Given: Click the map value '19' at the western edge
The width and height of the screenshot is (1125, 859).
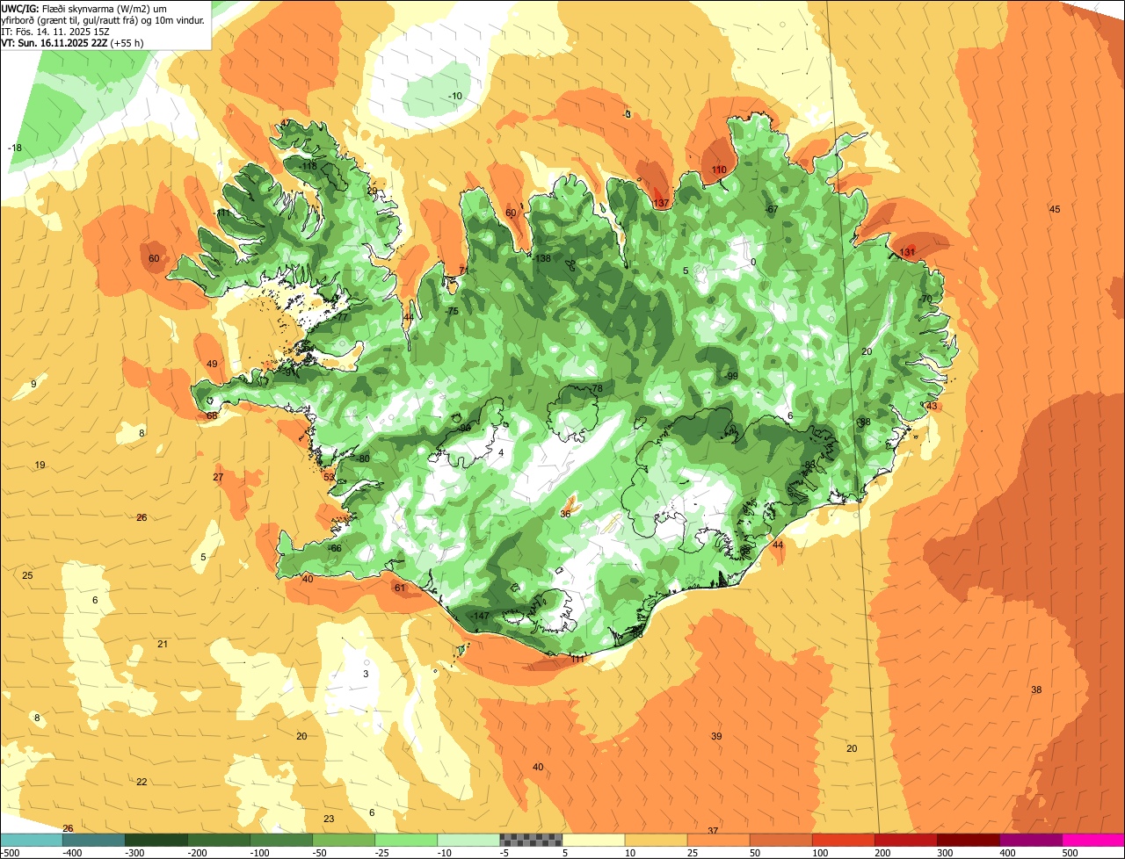Looking at the screenshot, I should 40,465.
